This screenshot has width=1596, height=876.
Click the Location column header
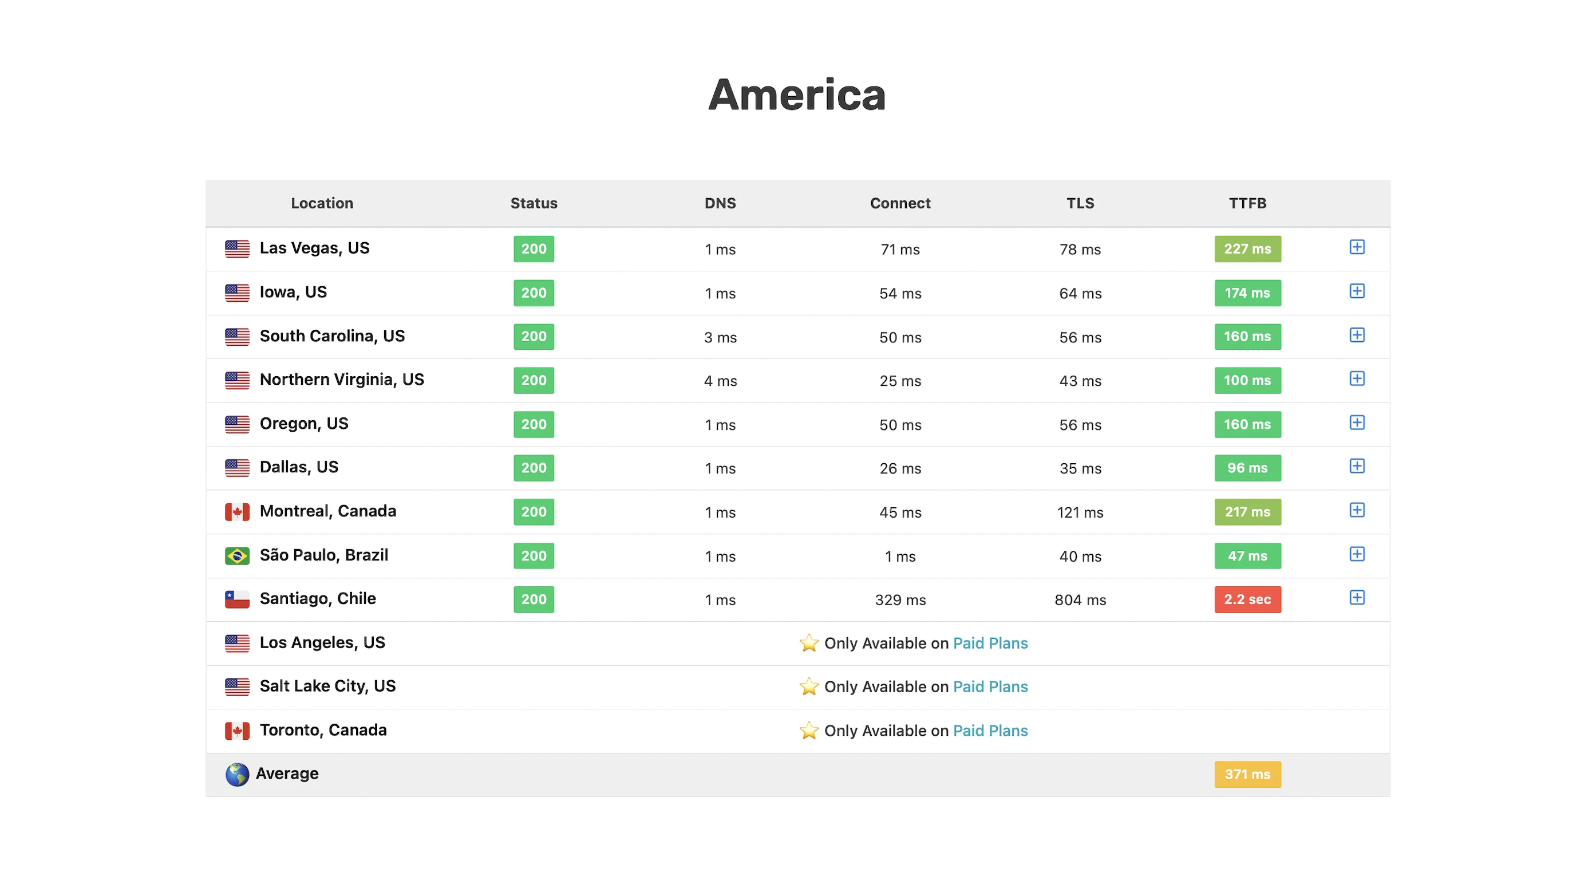(x=322, y=203)
